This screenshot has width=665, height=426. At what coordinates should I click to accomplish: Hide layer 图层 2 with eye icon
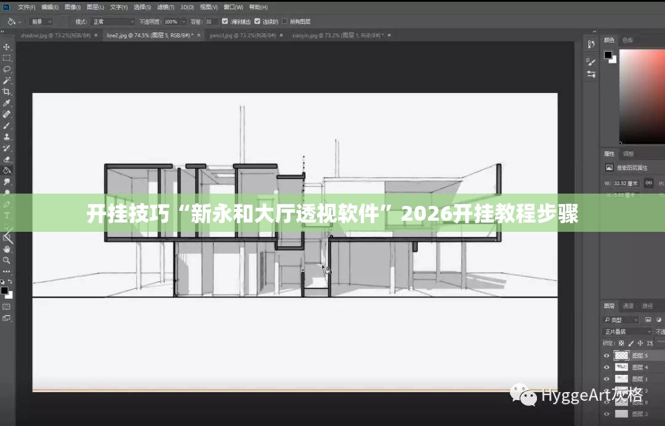click(x=607, y=414)
